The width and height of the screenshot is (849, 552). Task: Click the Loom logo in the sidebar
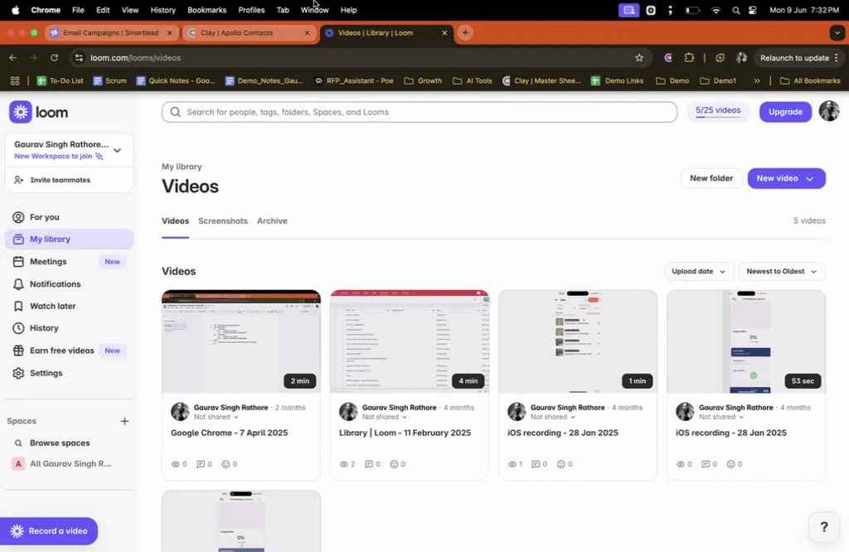pyautogui.click(x=38, y=111)
